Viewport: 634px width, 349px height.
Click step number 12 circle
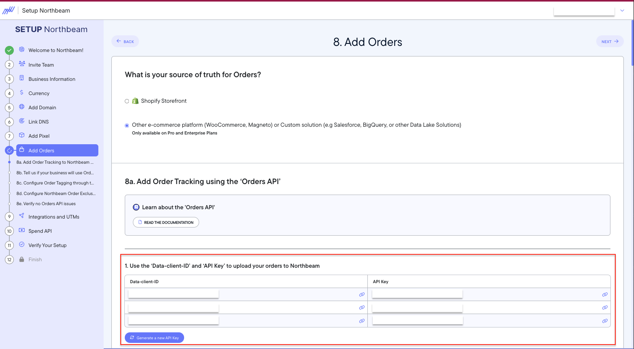coord(9,260)
